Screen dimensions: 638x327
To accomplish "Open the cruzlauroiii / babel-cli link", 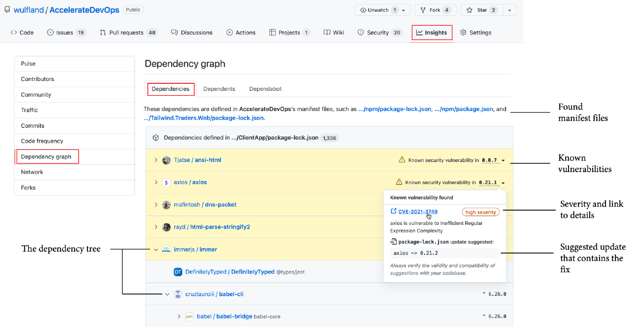I will tap(214, 294).
